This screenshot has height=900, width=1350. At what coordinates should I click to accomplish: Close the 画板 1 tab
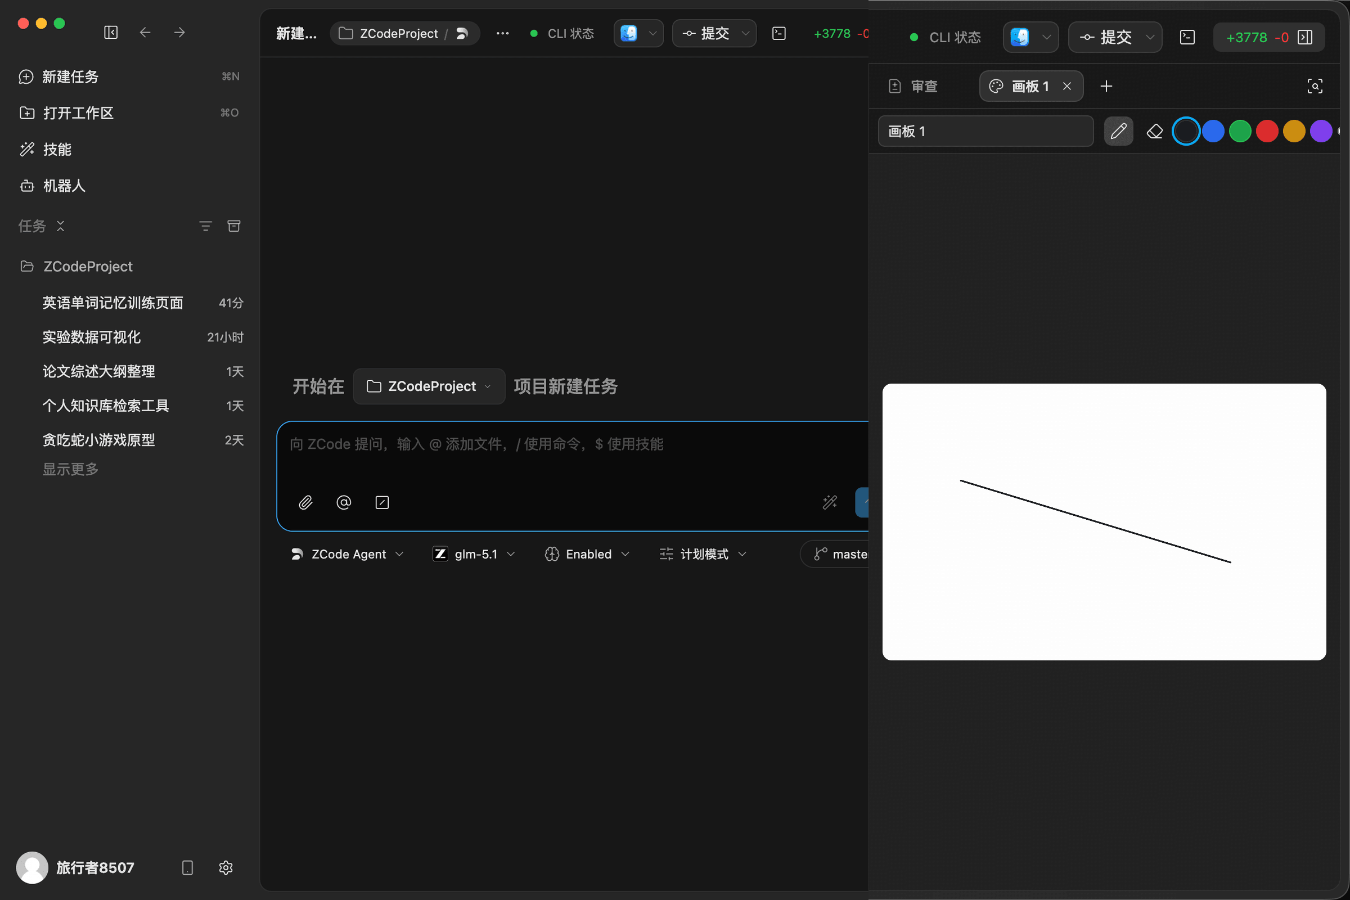1067,86
